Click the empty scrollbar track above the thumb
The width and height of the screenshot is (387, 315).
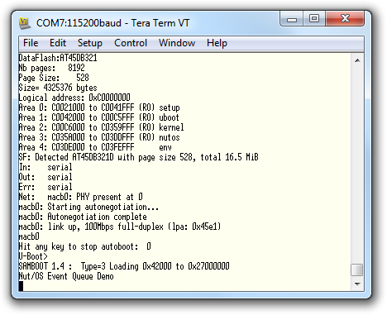(x=357, y=165)
